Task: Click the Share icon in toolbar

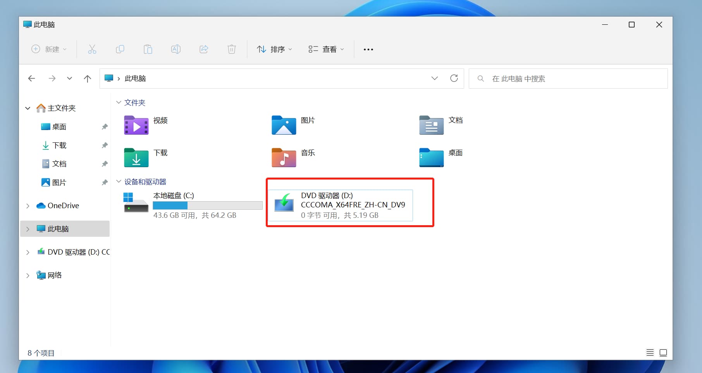Action: click(x=204, y=49)
